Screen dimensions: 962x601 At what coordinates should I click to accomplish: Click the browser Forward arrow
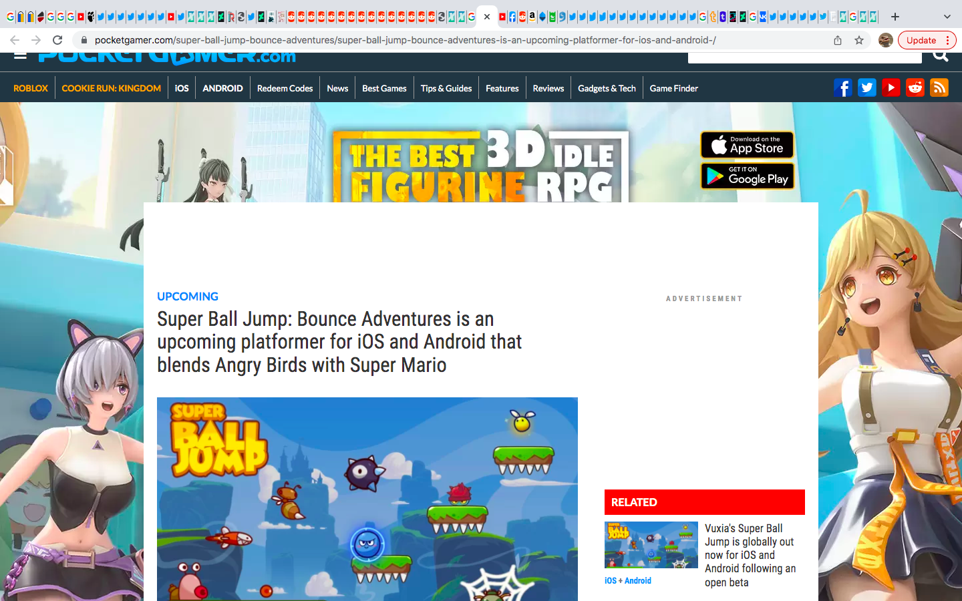pos(36,40)
